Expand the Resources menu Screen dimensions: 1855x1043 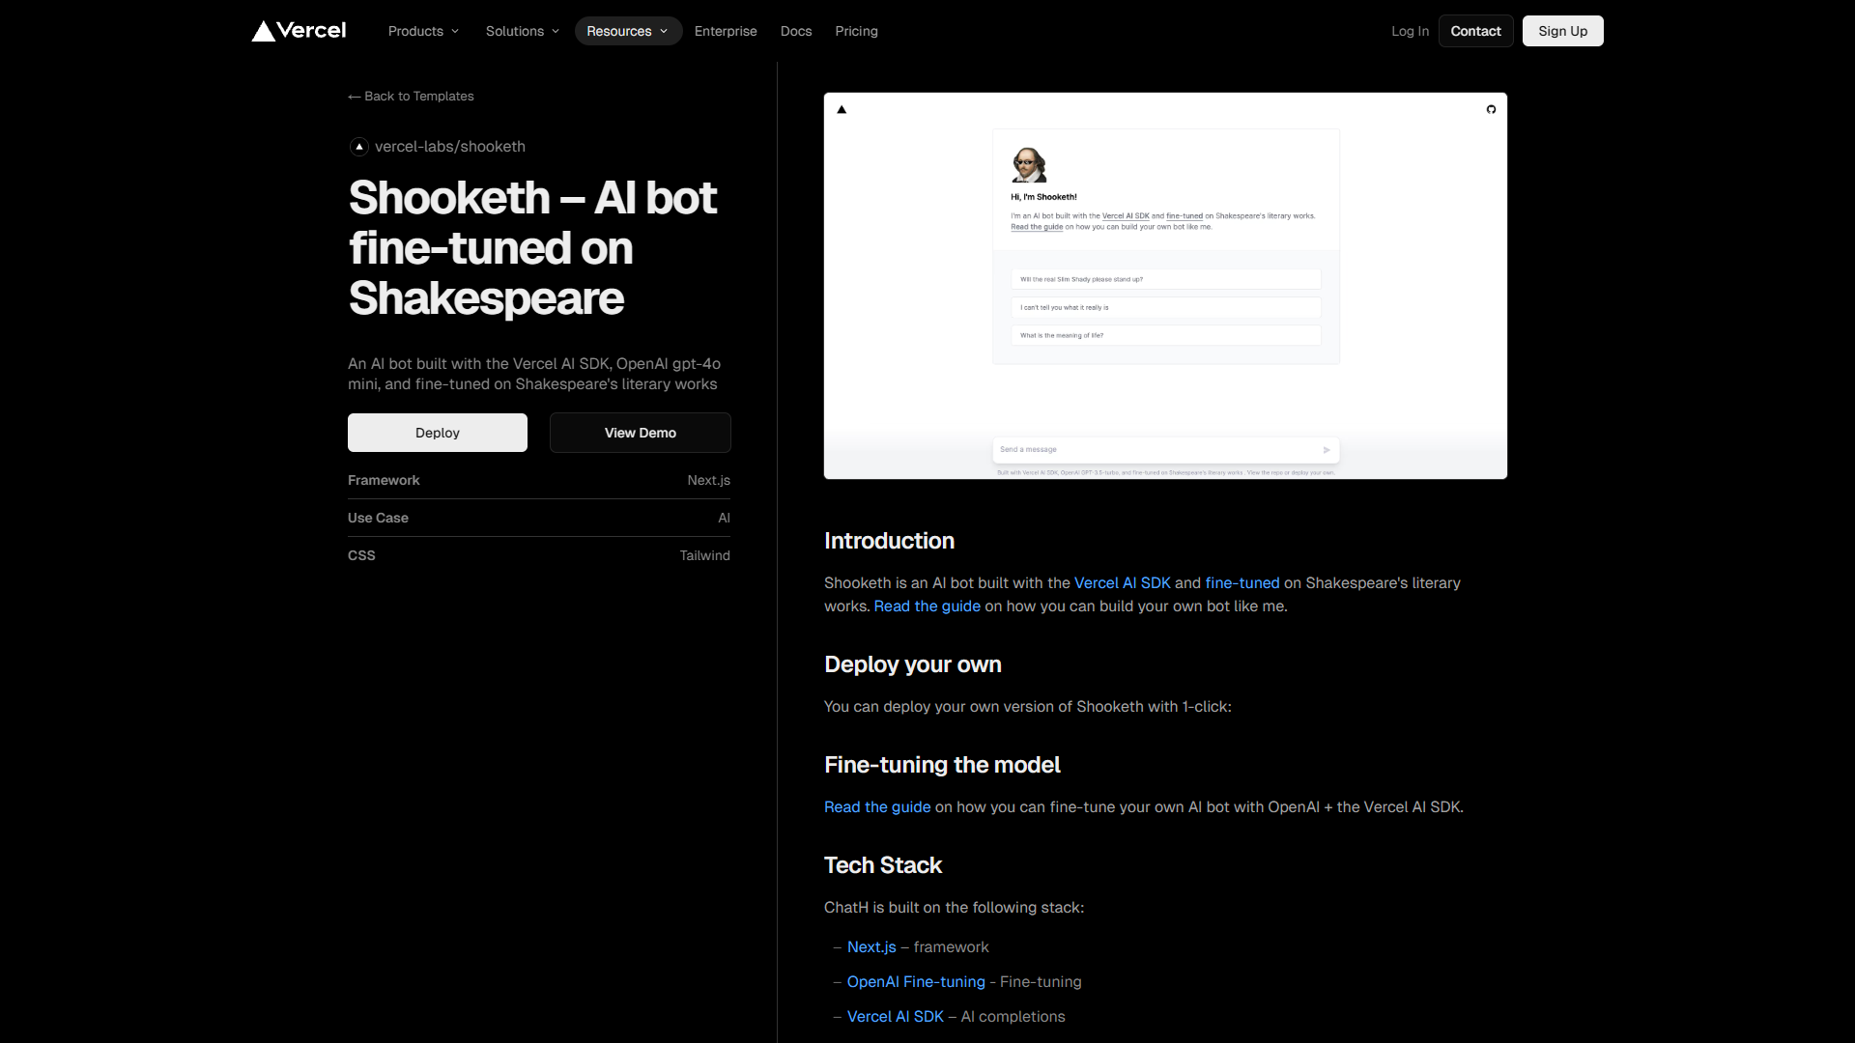tap(628, 31)
